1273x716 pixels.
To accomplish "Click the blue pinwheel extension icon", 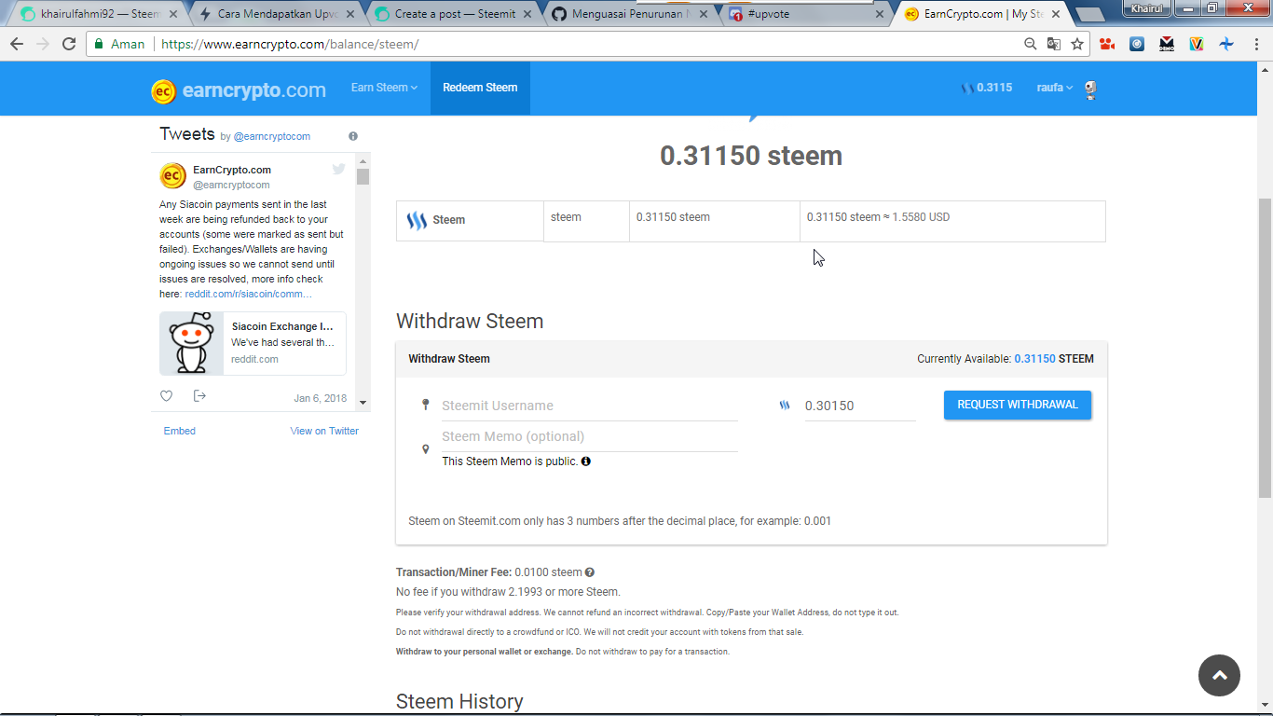I will 1226,44.
